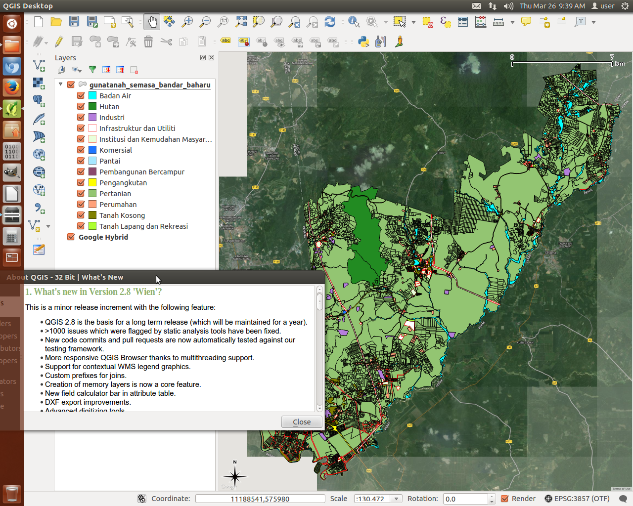Click the Coordinate input field

point(260,499)
